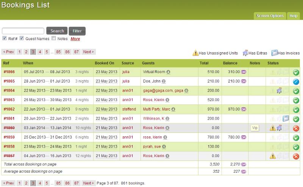The width and height of the screenshot is (303, 187).
Task: Click the guest count badge beside Wilkinson, K
Action: click(x=167, y=118)
